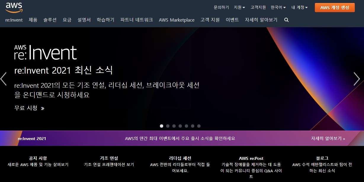
Task: Advance to the next carousel slide arrow
Action: pos(357,79)
